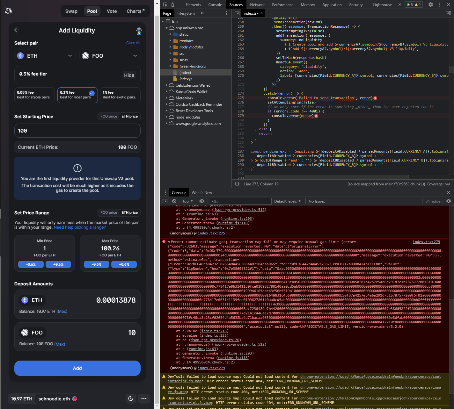Click the blue Add liquidity button
This screenshot has width=454, height=409.
coord(77,368)
